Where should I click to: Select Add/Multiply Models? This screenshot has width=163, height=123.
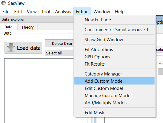coord(114,103)
